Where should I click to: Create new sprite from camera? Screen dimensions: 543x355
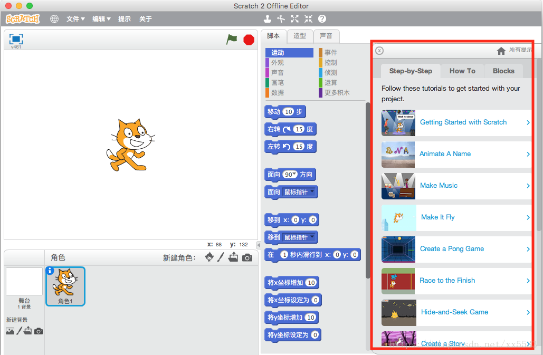click(247, 257)
